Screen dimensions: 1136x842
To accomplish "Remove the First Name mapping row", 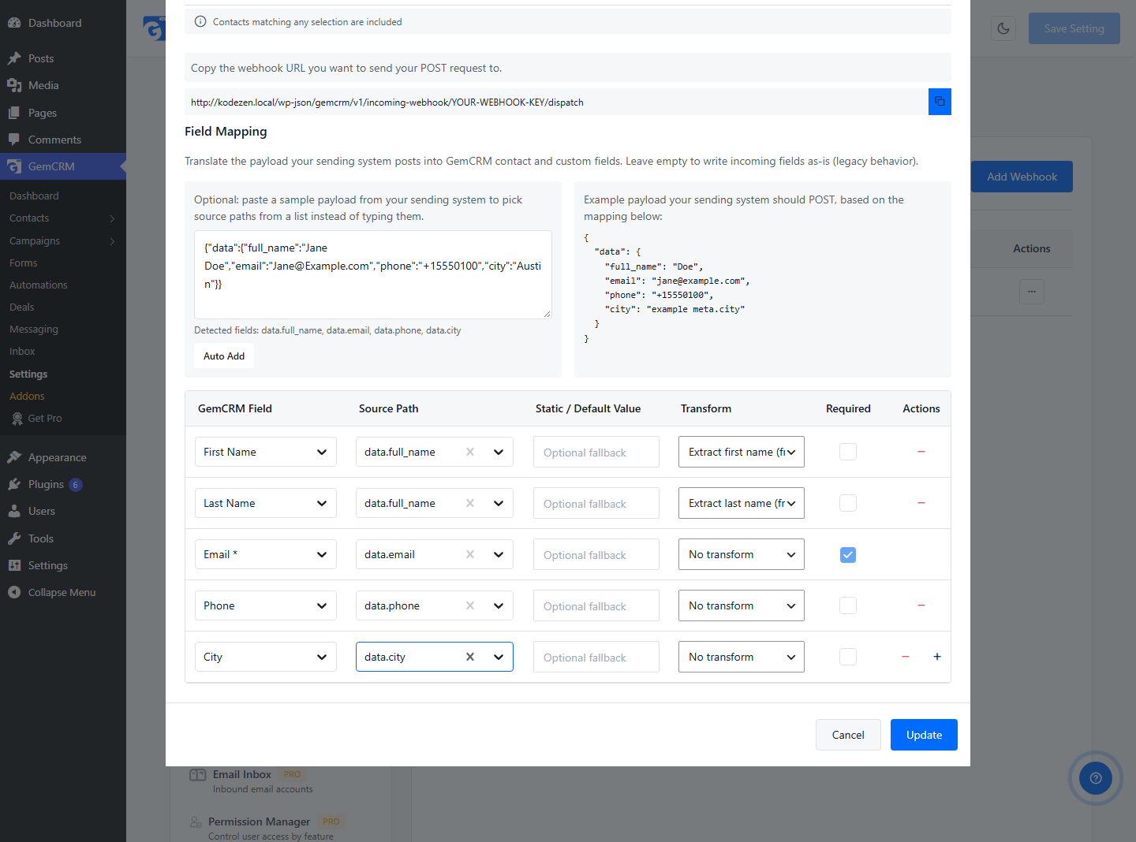I will (921, 452).
